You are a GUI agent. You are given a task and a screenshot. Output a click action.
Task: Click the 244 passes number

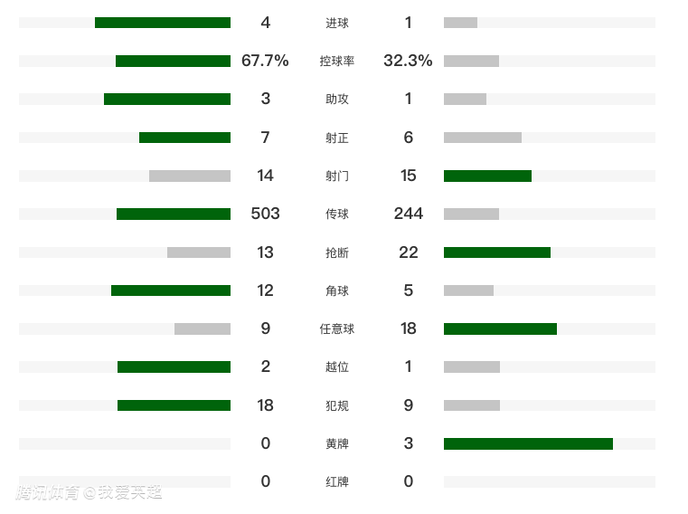point(408,214)
